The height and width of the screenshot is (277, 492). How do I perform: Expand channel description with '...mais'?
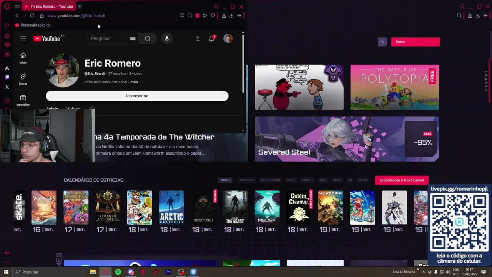coord(133,82)
